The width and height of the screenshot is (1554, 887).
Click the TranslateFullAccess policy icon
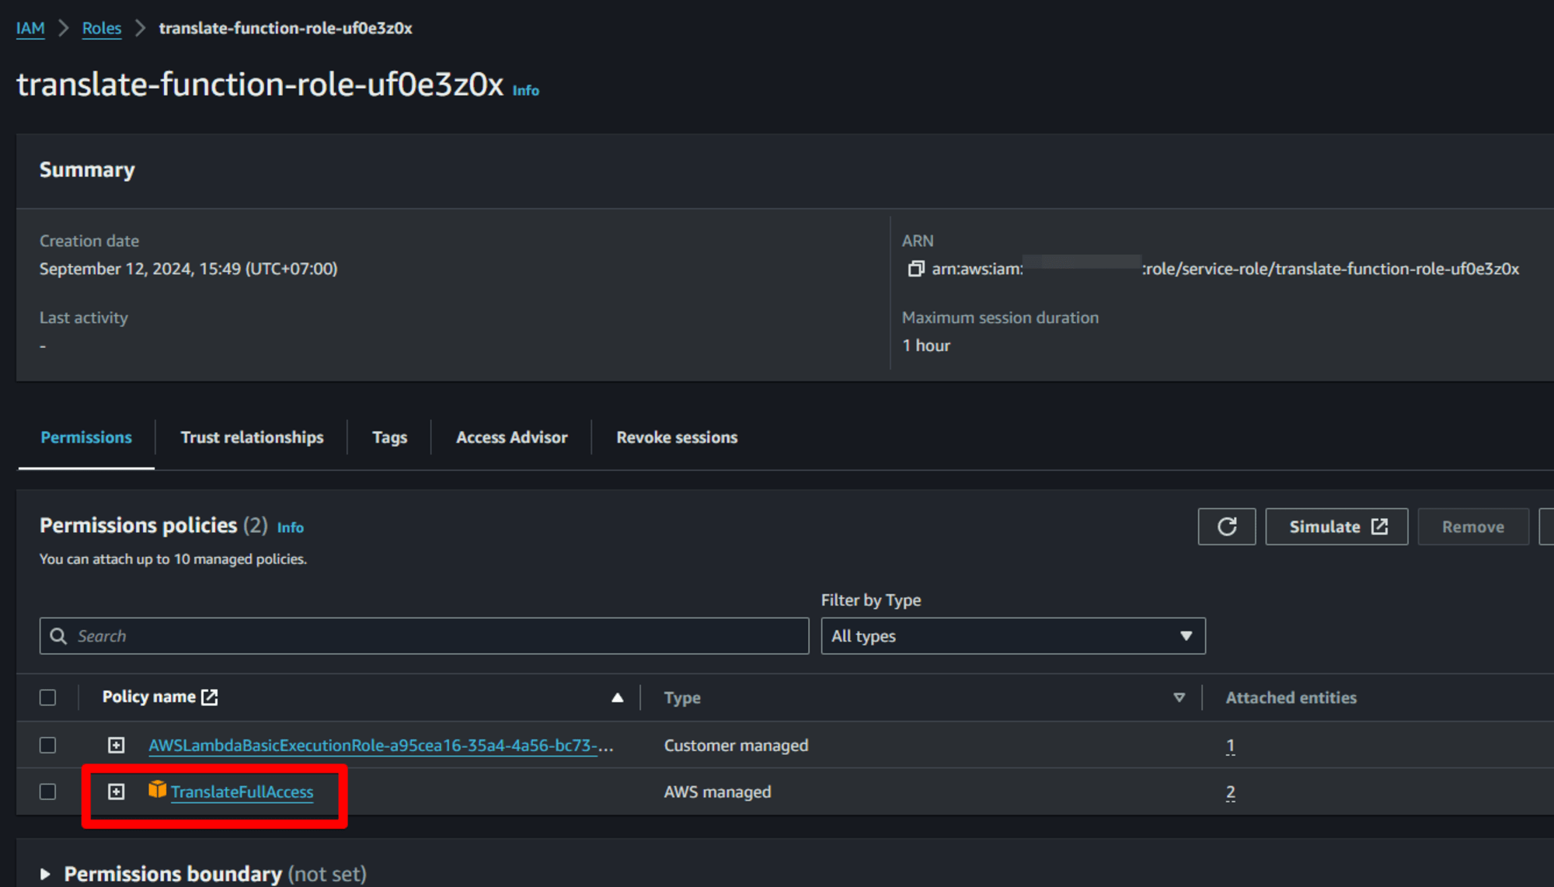[x=157, y=791]
